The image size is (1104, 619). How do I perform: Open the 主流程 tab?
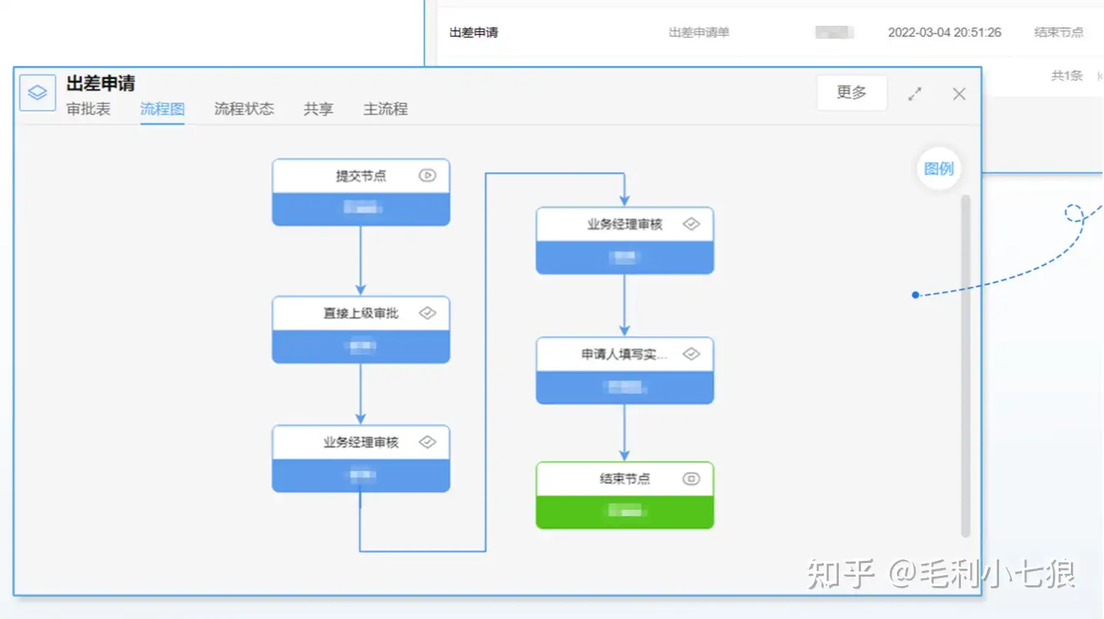tap(385, 109)
